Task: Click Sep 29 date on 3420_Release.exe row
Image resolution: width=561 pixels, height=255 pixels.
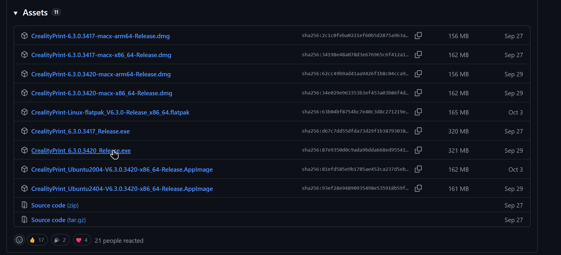Action: pos(514,151)
